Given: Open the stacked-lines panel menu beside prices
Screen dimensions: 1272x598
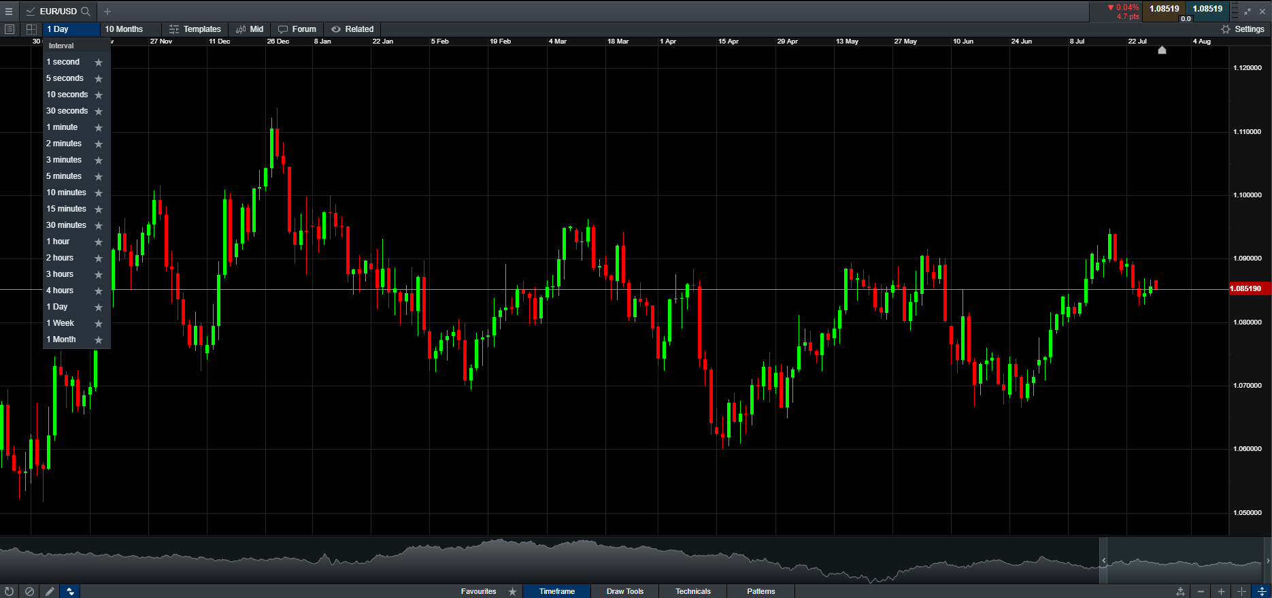Looking at the screenshot, I should tap(1235, 11).
